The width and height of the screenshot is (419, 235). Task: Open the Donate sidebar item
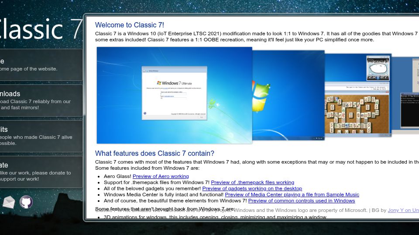click(x=41, y=172)
